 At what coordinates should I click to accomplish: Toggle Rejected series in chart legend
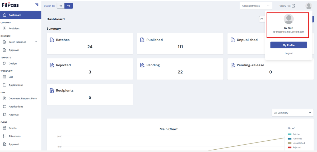click(294, 148)
